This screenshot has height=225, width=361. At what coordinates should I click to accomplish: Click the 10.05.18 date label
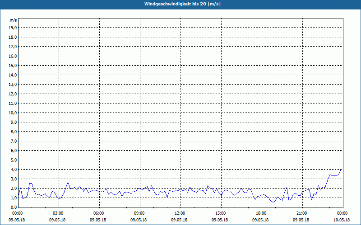pyautogui.click(x=342, y=220)
